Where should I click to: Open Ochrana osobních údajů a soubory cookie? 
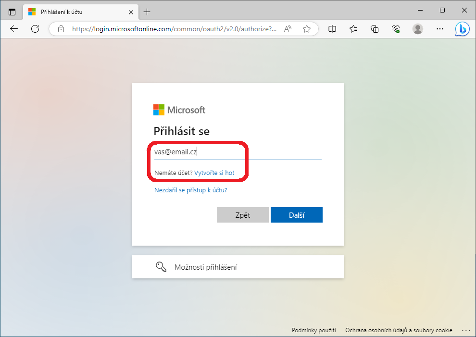(x=399, y=330)
